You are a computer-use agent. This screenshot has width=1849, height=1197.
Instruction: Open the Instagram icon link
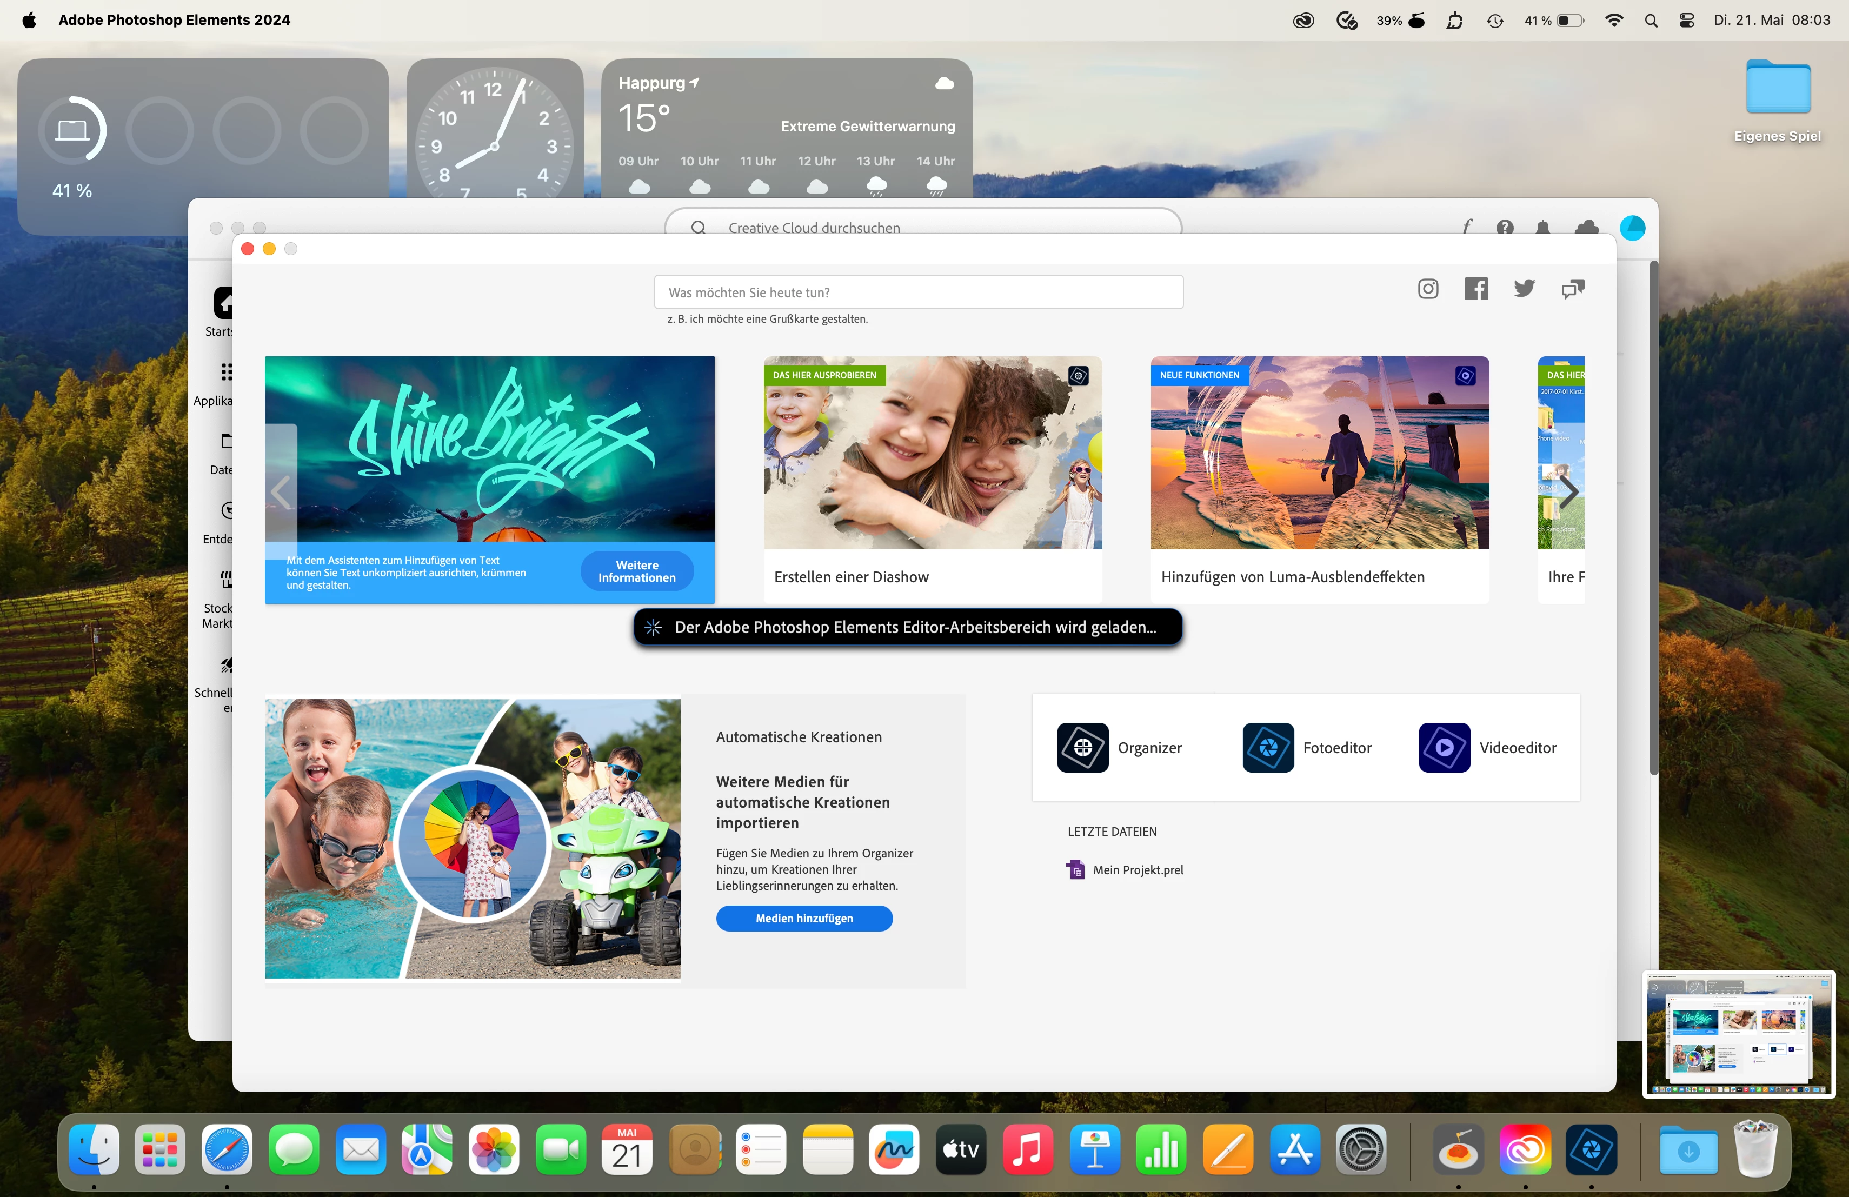(x=1428, y=289)
